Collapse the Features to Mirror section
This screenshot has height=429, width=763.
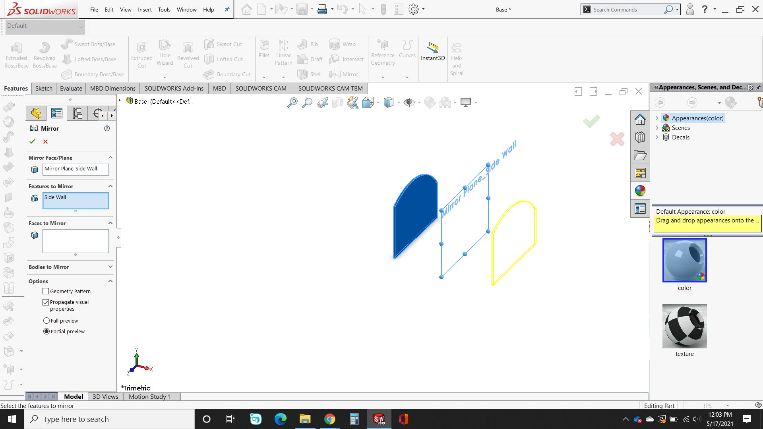coord(110,186)
